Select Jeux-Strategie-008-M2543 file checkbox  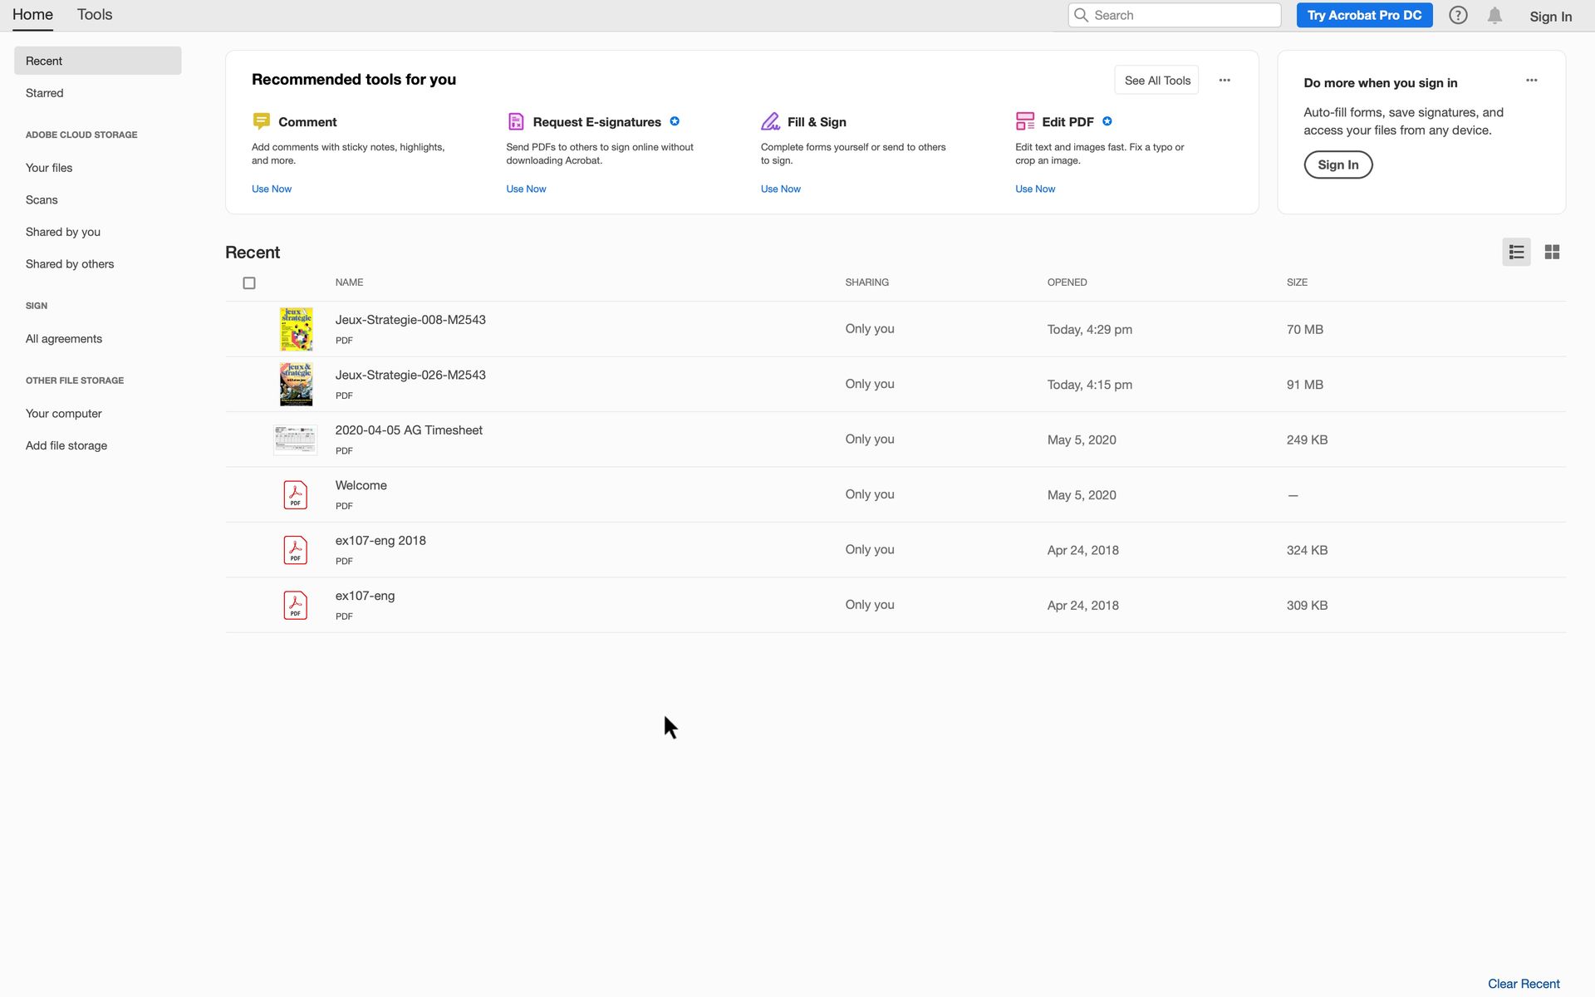248,328
